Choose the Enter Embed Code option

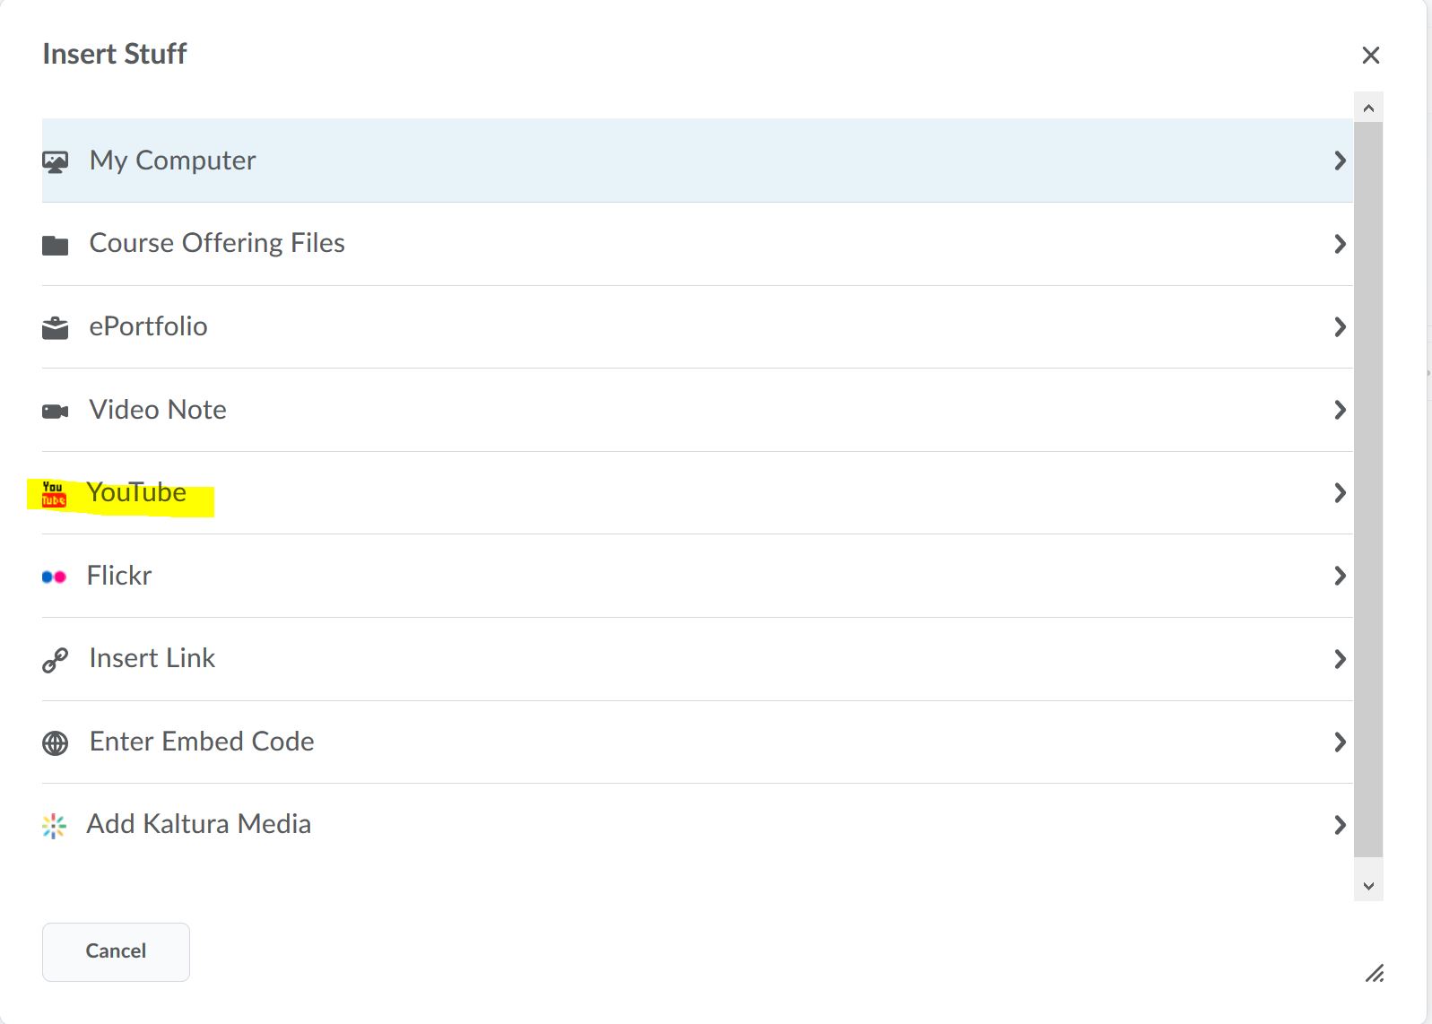pos(202,742)
